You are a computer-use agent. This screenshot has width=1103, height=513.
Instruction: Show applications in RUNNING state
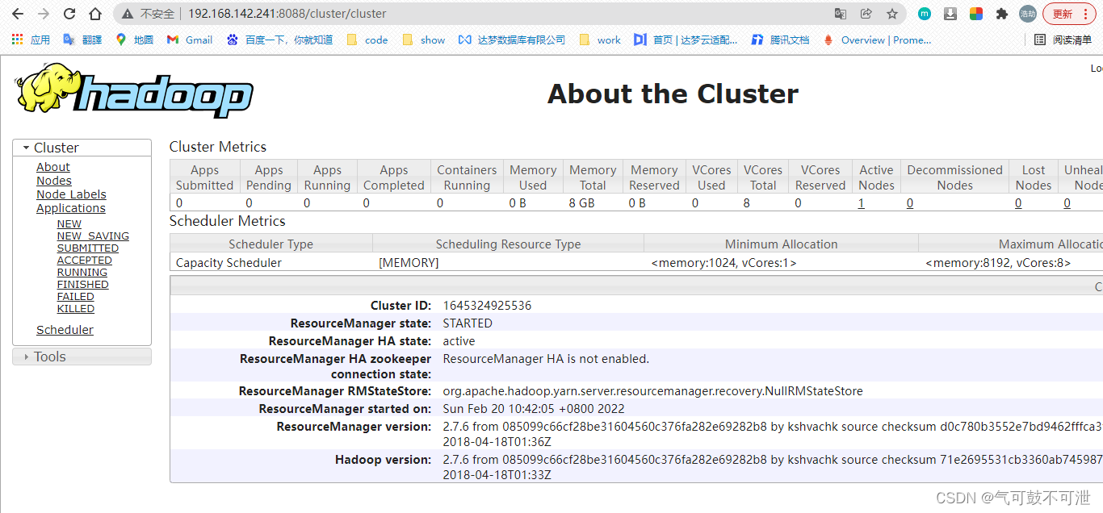click(x=82, y=273)
